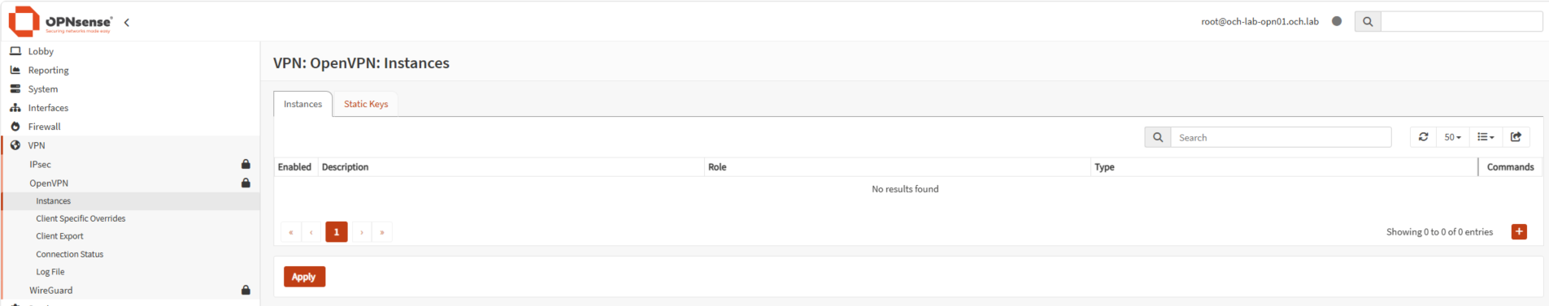Click the magnifier icon beside grid Search
The height and width of the screenshot is (306, 1549).
[x=1158, y=137]
